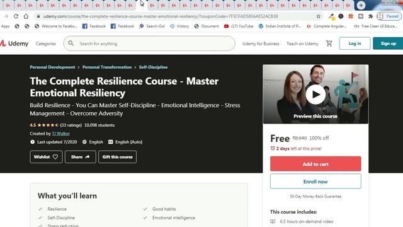Viewport: 403px width, 227px height.
Task: Click the 10,098 students text
Action: (99, 125)
